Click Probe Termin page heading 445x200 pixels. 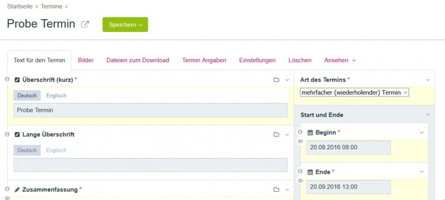(41, 24)
